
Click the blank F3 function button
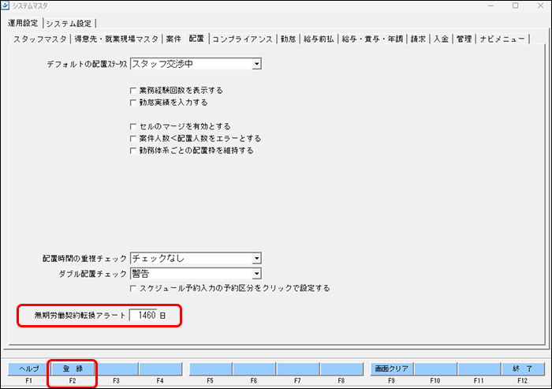click(117, 368)
